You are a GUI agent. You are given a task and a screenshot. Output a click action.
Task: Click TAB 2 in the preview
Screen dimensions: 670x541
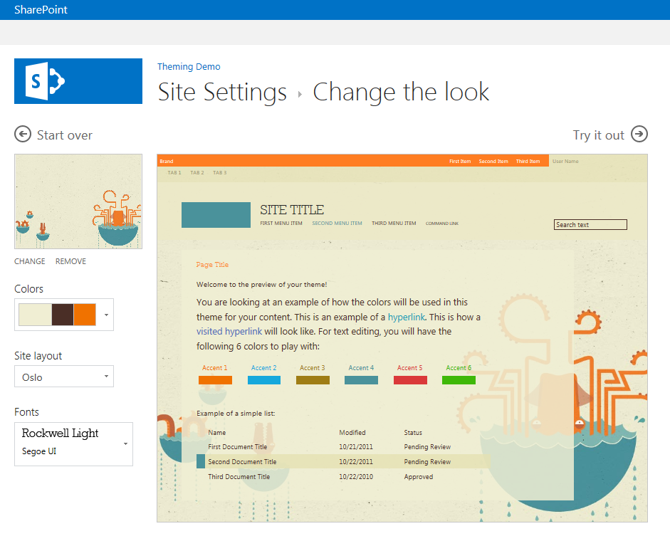click(197, 173)
